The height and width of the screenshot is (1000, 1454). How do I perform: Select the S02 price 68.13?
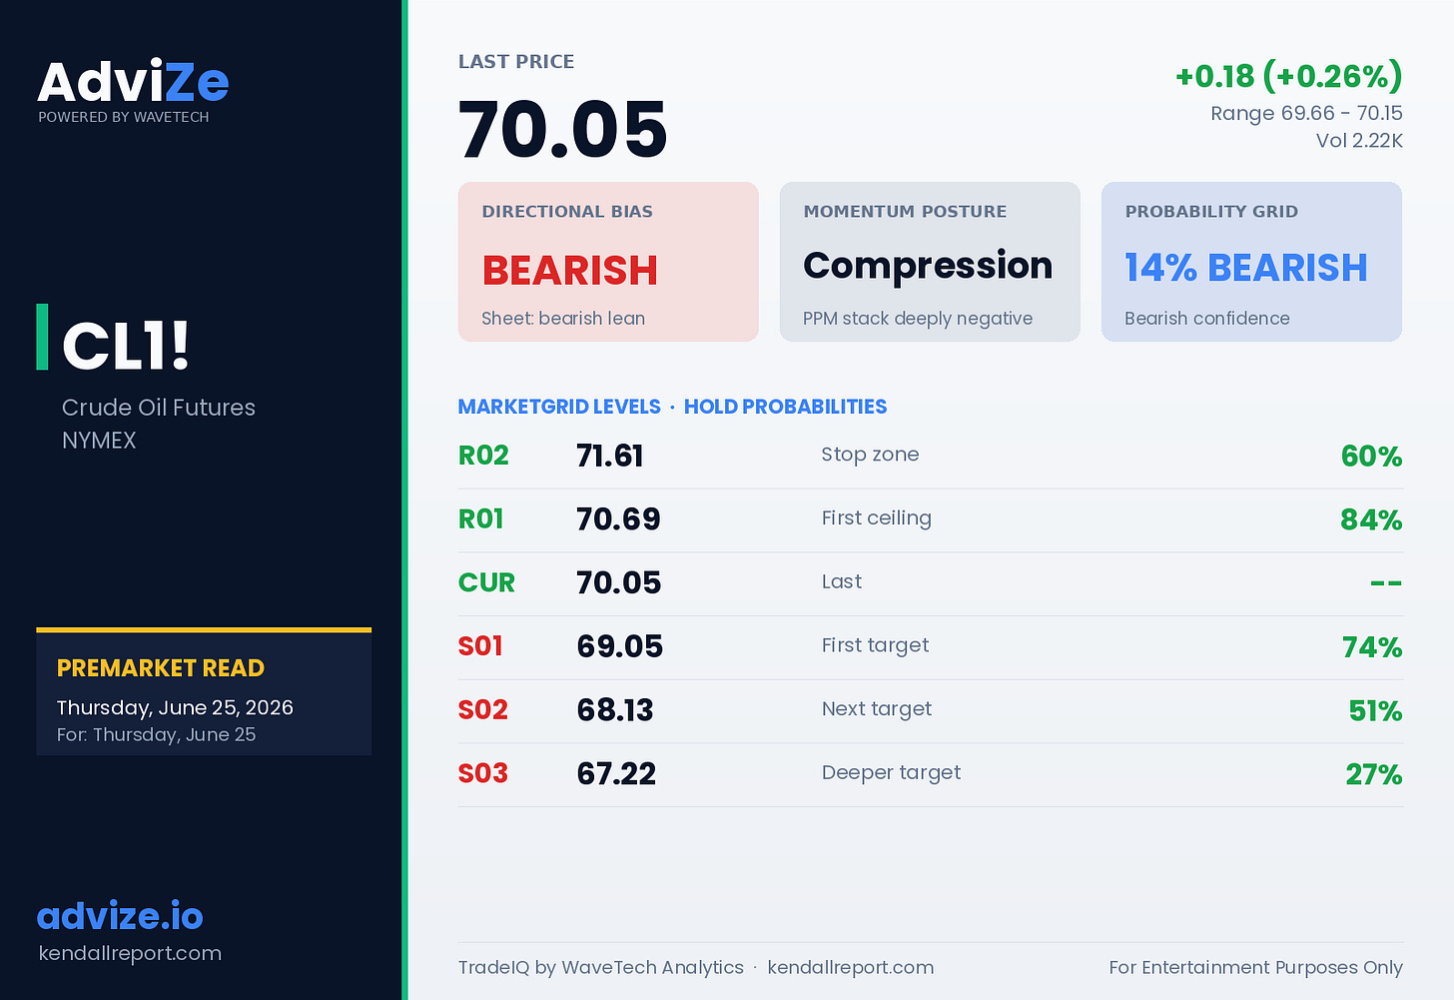[615, 710]
